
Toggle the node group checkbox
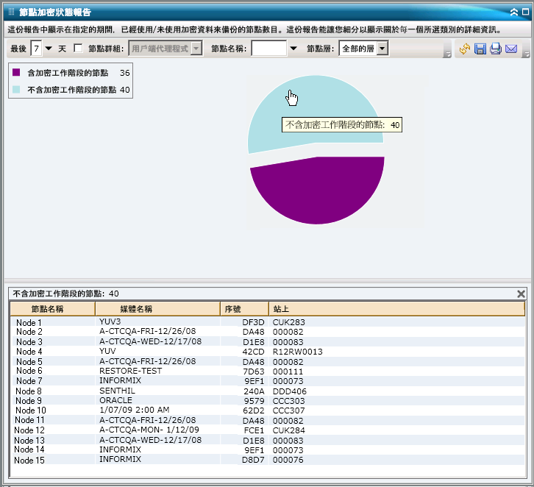pos(79,49)
